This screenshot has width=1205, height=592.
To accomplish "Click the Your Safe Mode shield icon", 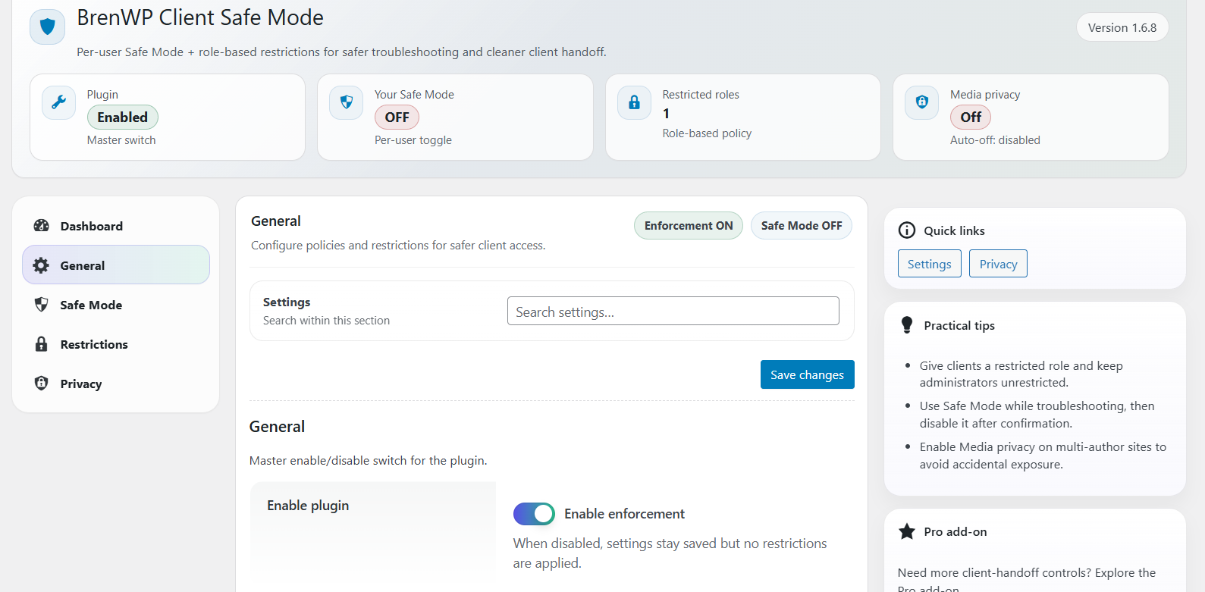I will tap(347, 102).
